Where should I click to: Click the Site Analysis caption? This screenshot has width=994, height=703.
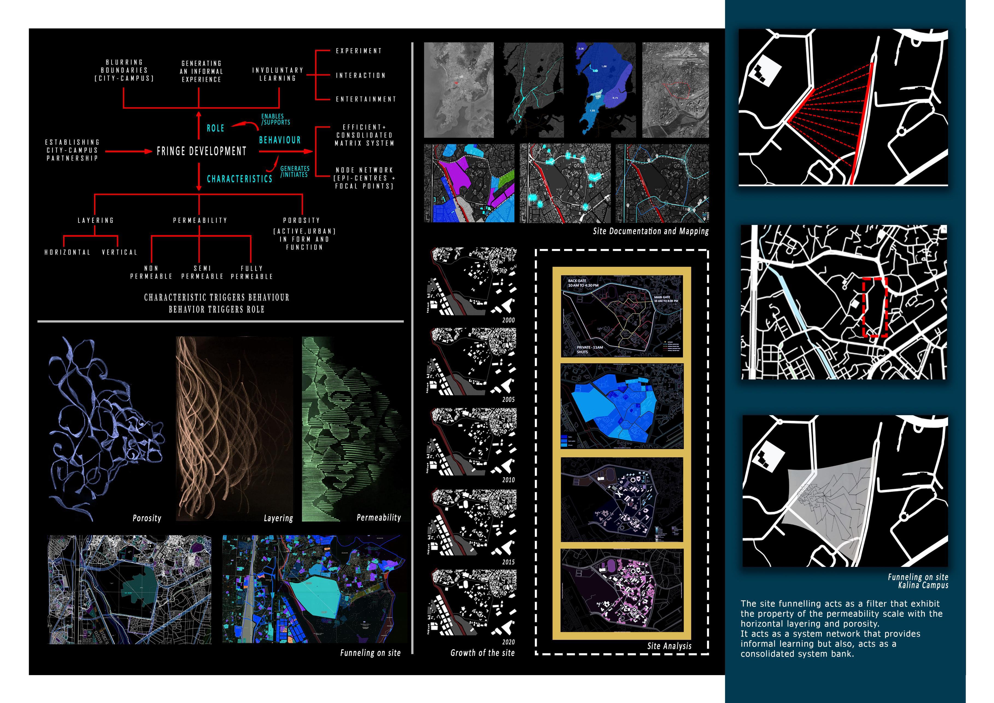pos(669,646)
